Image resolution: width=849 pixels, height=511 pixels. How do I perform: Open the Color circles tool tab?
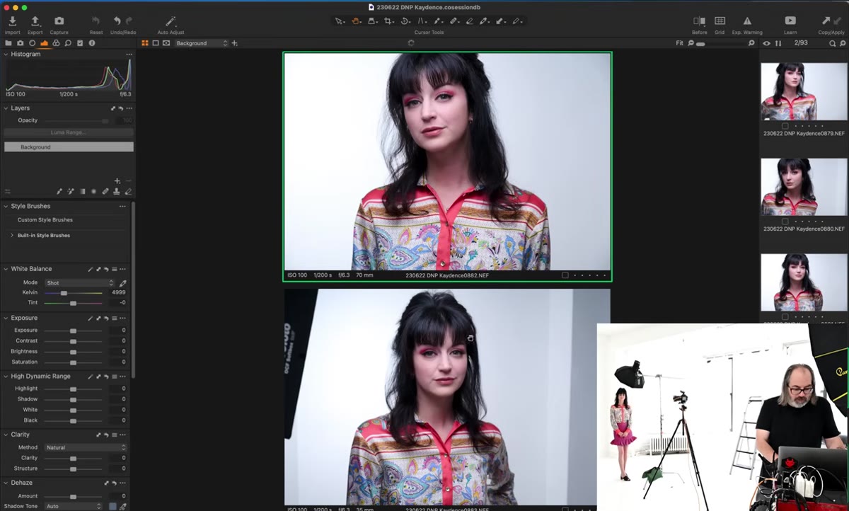pyautogui.click(x=56, y=43)
